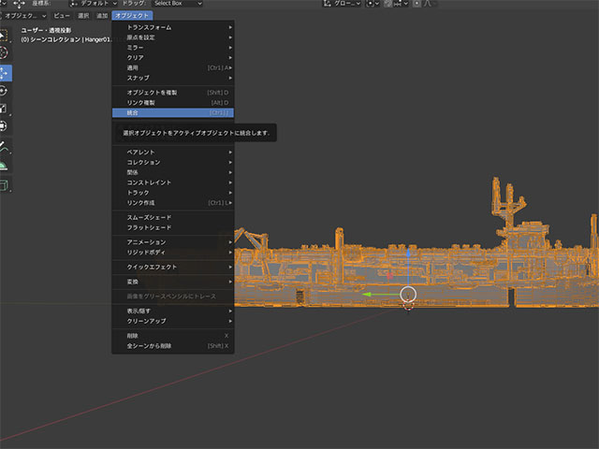Image resolution: width=599 pixels, height=449 pixels.
Task: Click the four-arrow move icon in header
Action: [x=19, y=4]
